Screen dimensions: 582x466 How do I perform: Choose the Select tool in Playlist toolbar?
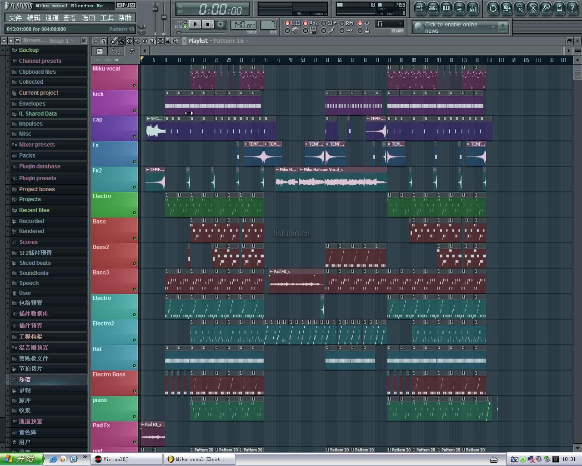coord(160,41)
